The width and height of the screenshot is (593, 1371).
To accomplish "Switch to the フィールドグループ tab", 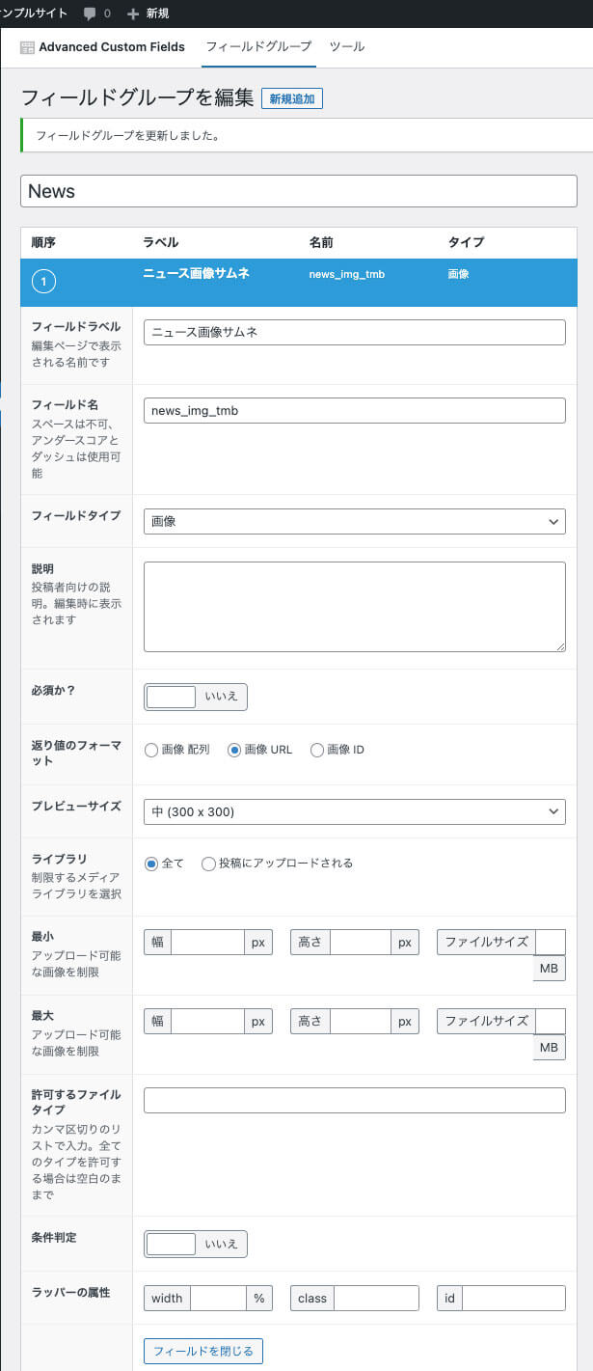I will coord(258,46).
